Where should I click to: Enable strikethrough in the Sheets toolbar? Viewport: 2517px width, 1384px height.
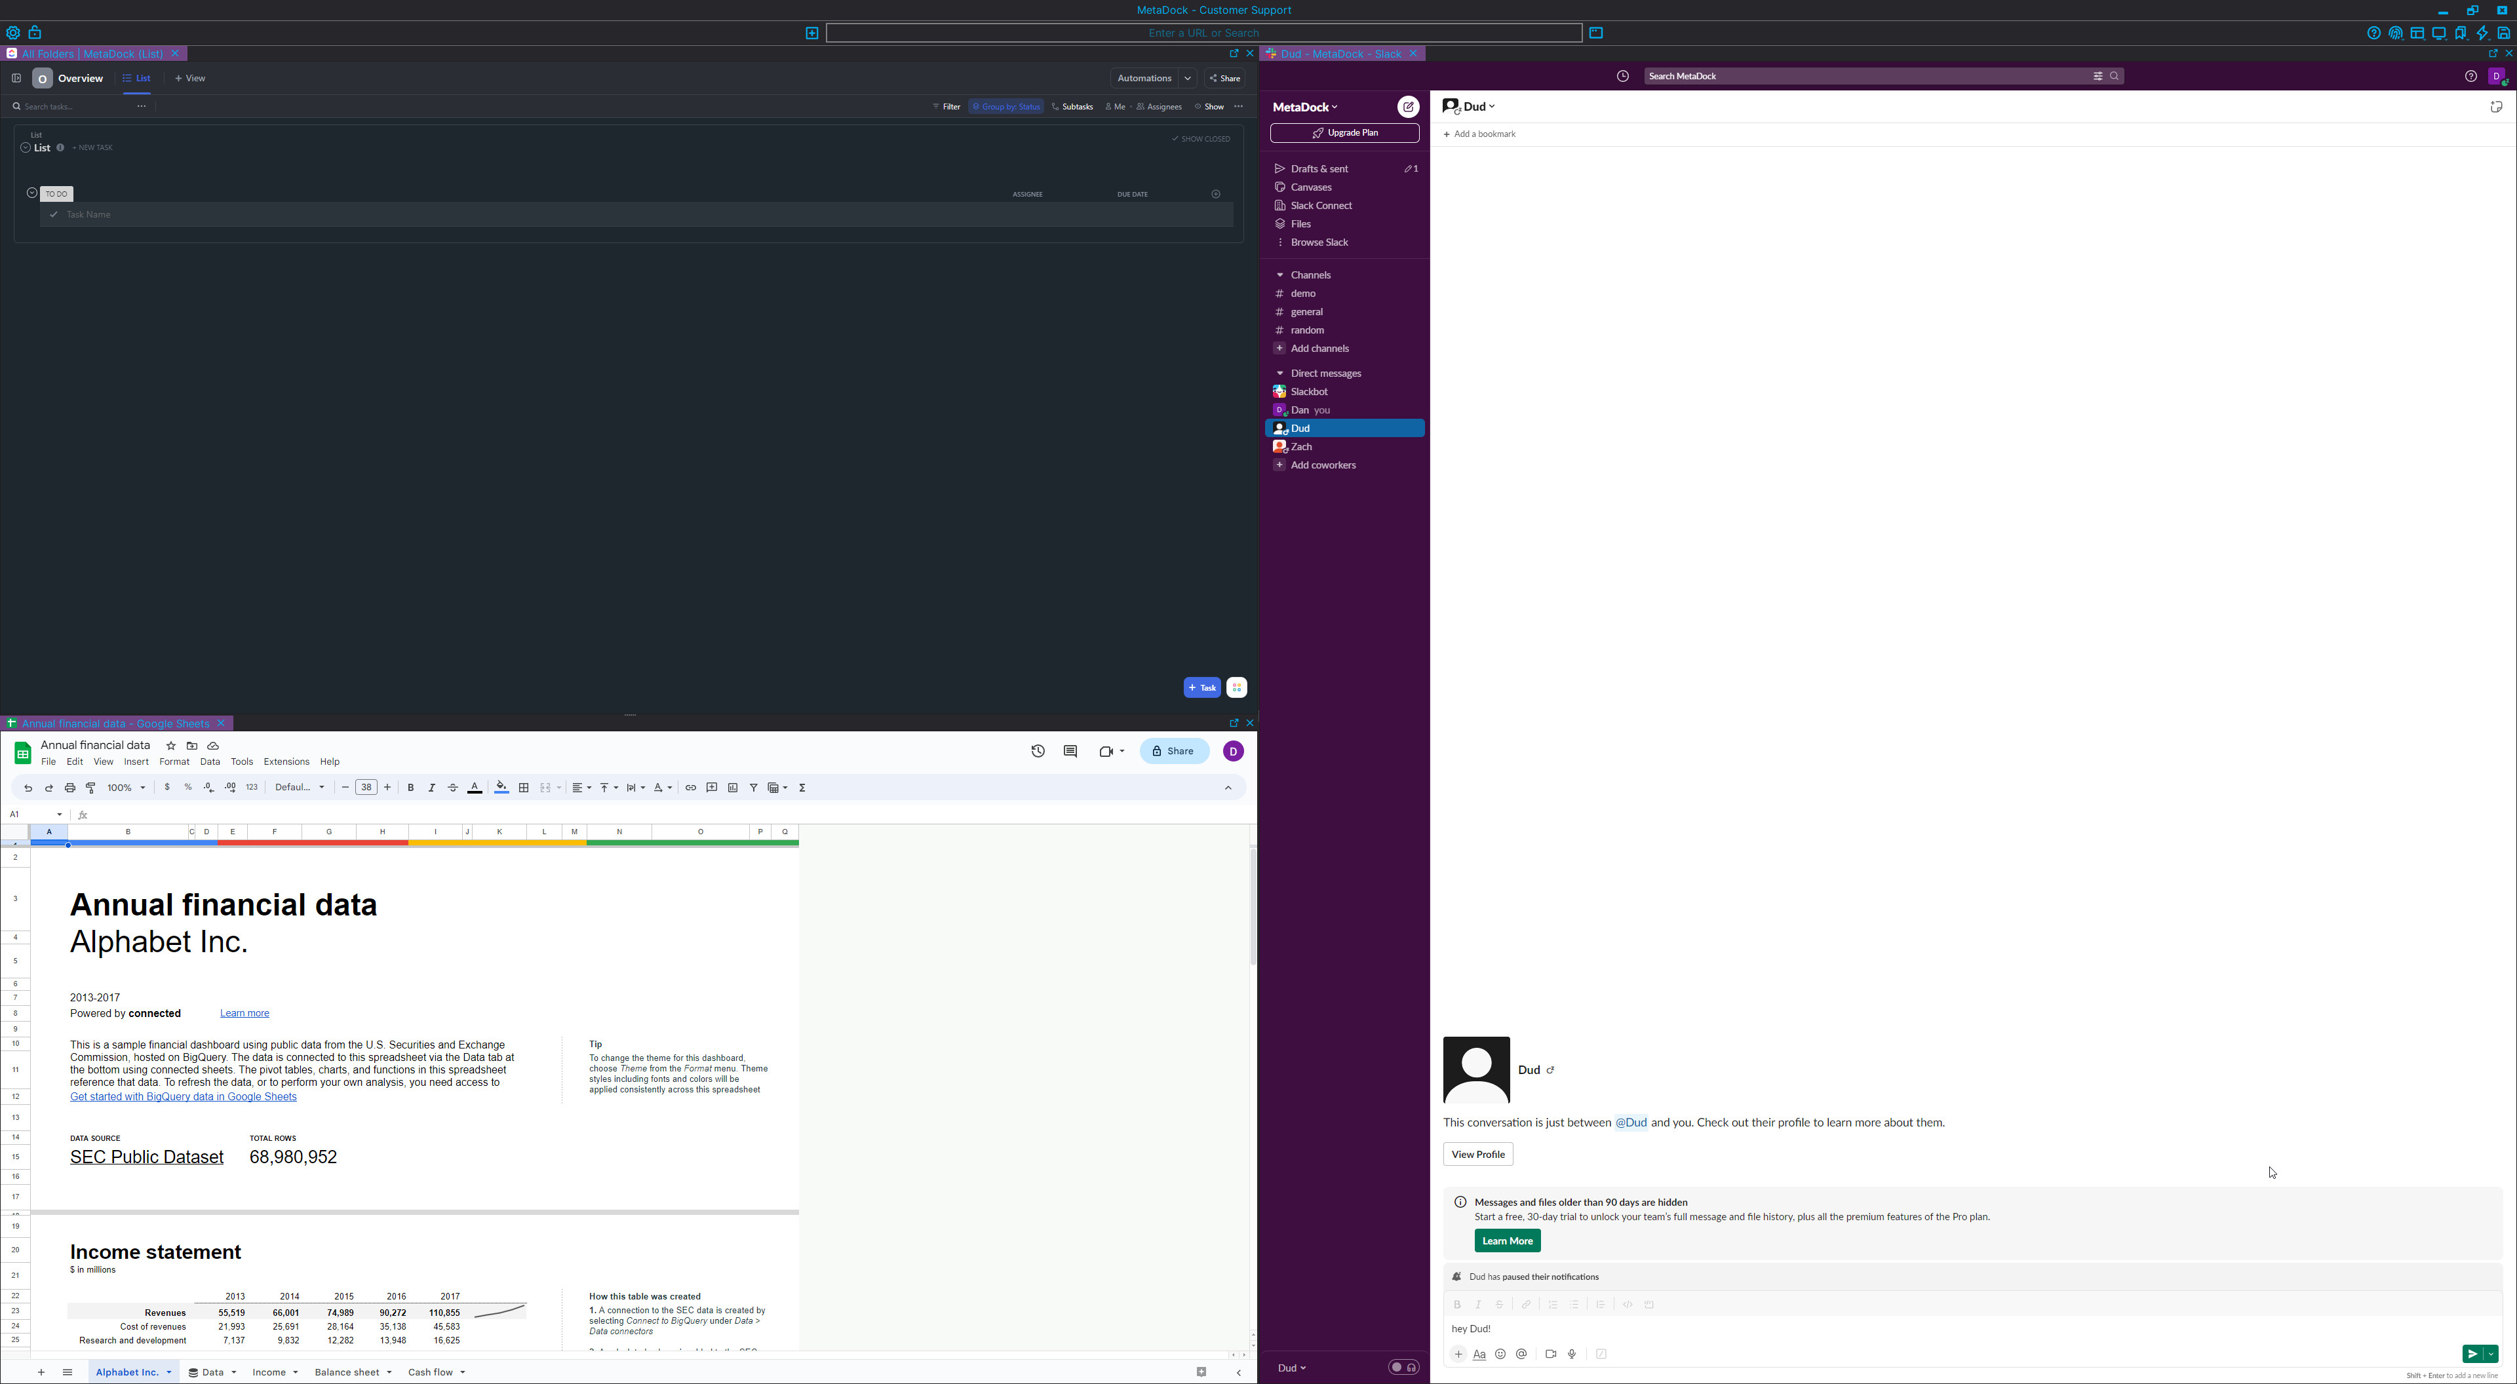coord(452,787)
